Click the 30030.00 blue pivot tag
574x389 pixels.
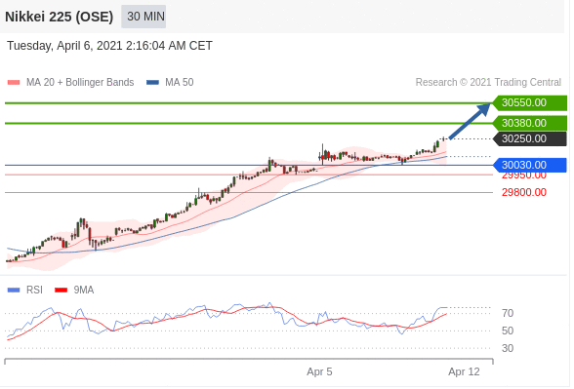pos(529,166)
